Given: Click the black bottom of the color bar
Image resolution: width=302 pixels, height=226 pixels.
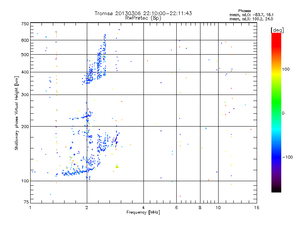Looking at the screenshot, I should (276, 189).
